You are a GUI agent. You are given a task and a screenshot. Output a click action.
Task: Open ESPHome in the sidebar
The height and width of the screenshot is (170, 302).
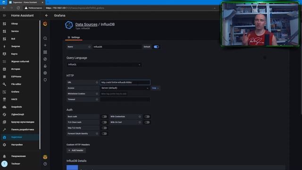20,76
